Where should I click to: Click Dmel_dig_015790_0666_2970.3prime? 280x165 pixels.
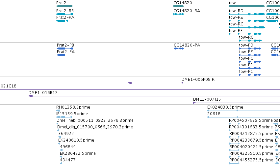(58, 130)
